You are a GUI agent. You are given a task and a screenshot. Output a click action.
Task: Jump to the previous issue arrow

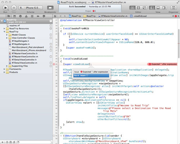click(173, 16)
